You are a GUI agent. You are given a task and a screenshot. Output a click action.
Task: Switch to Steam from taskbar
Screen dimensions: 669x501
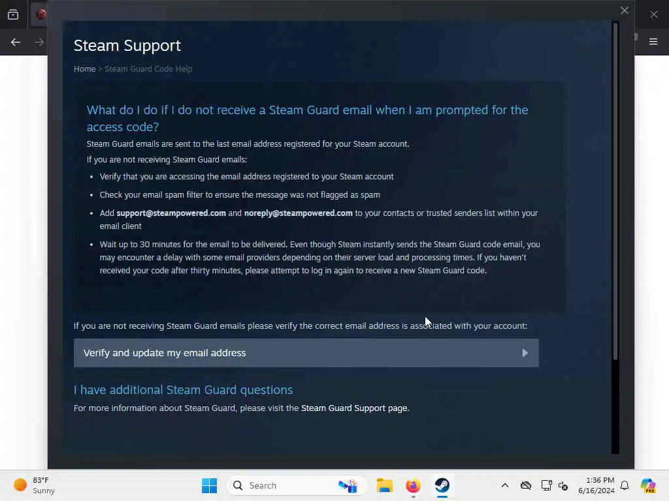[442, 485]
